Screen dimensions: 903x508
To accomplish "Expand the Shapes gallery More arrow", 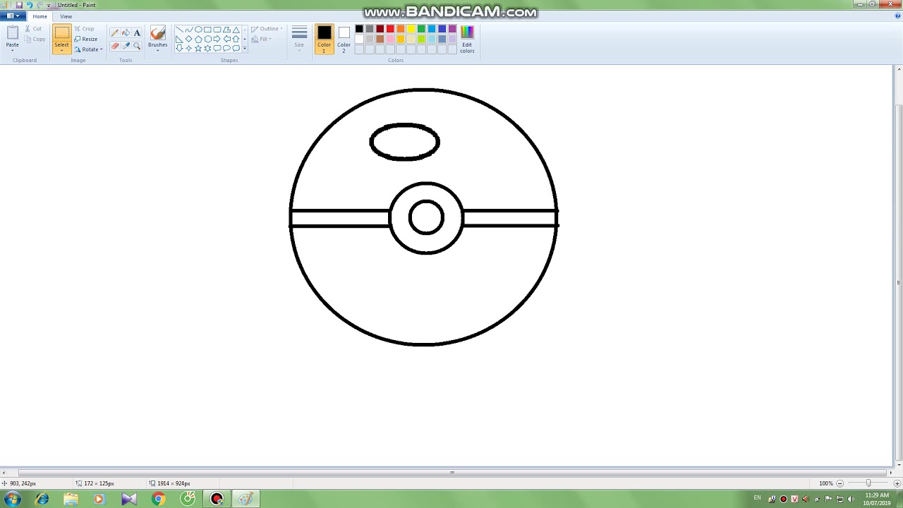I will click(x=245, y=48).
